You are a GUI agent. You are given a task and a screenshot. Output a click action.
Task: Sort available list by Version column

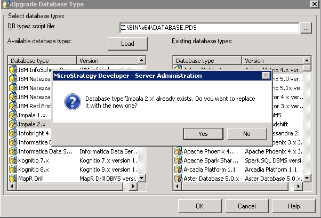[107, 61]
